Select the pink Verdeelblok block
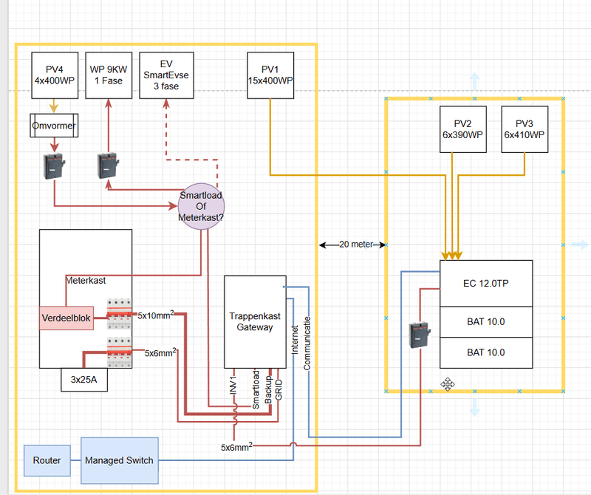 (x=66, y=318)
